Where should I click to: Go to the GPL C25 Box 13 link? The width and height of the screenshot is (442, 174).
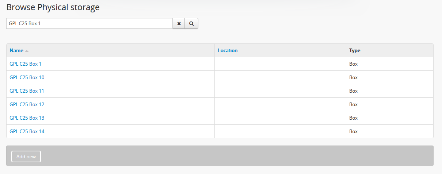coord(27,118)
